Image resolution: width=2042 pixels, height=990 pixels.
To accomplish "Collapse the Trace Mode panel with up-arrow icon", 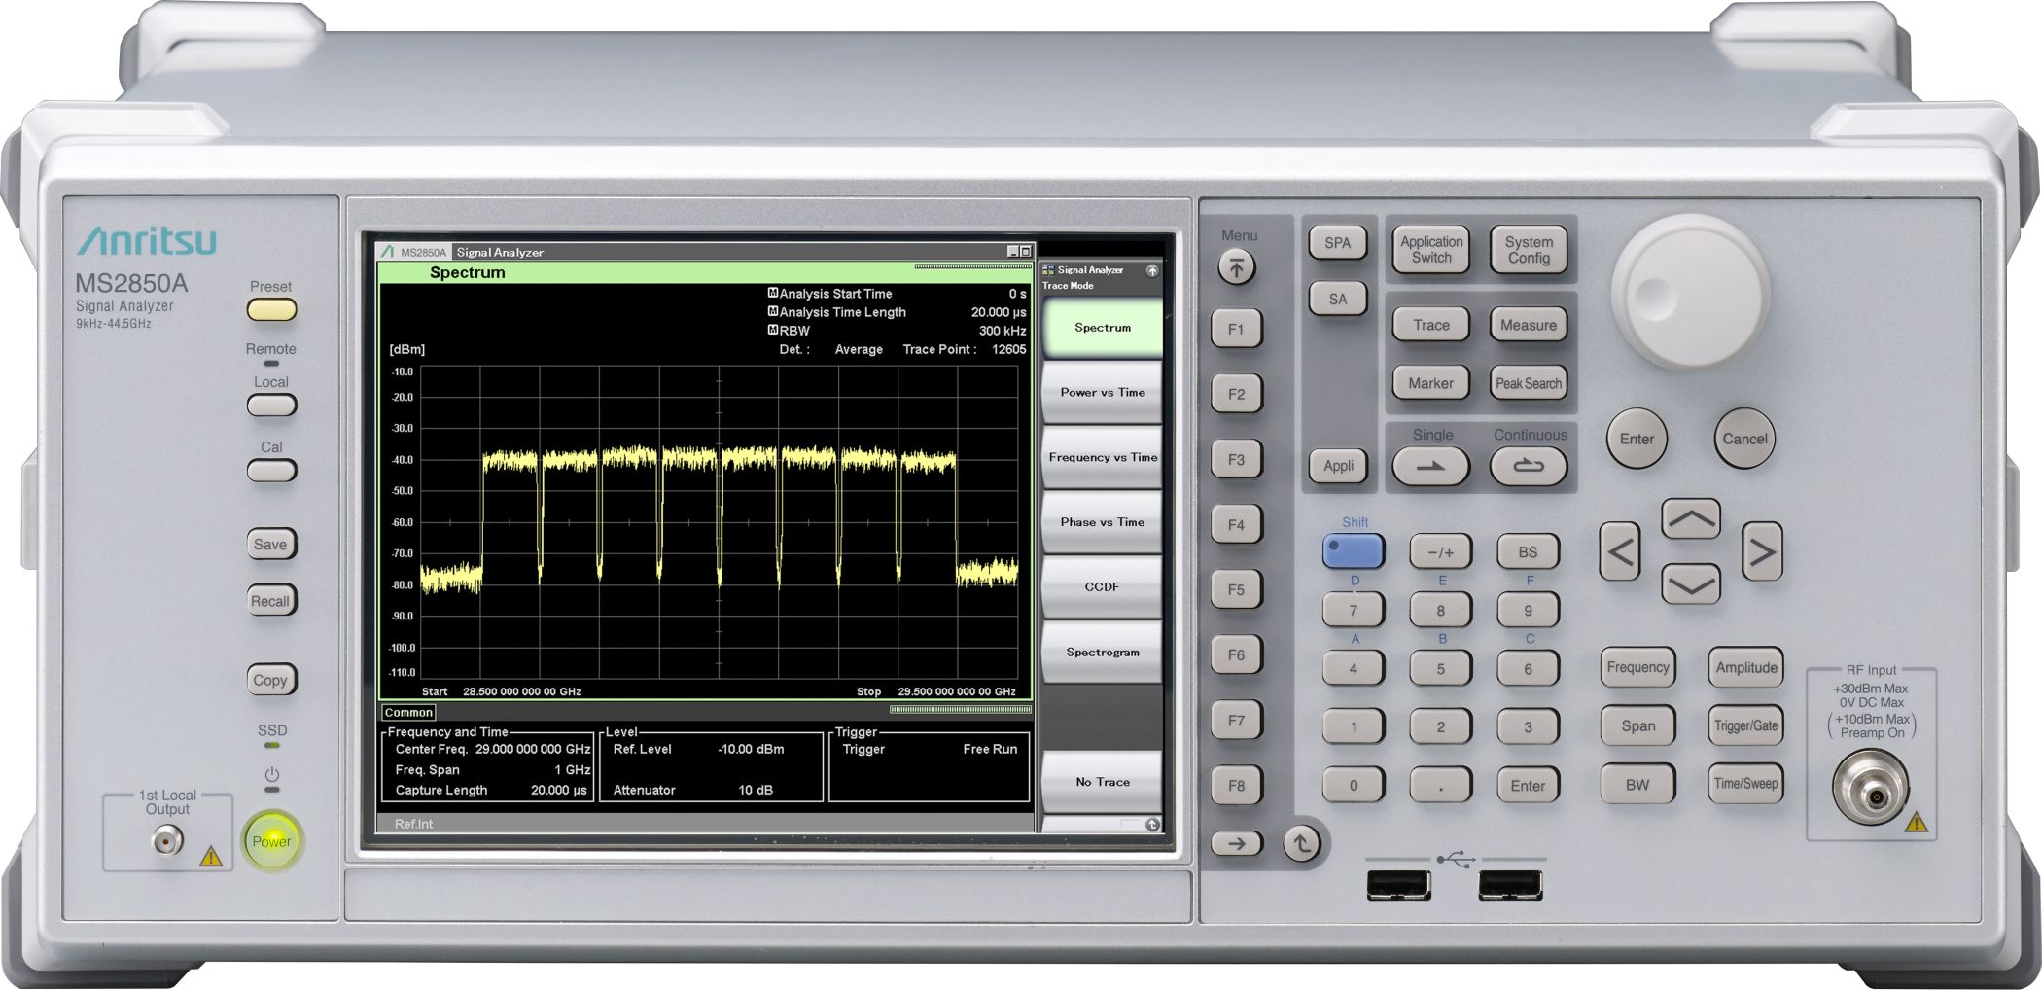I will [x=1155, y=268].
